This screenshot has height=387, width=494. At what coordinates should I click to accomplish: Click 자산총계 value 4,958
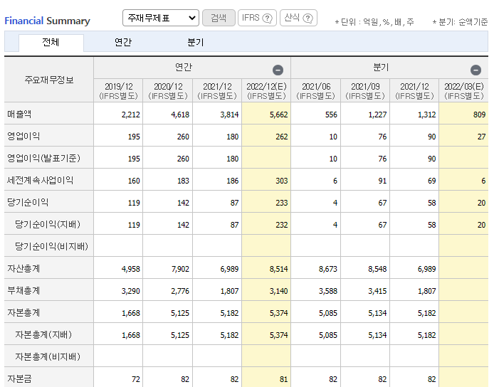coord(131,269)
